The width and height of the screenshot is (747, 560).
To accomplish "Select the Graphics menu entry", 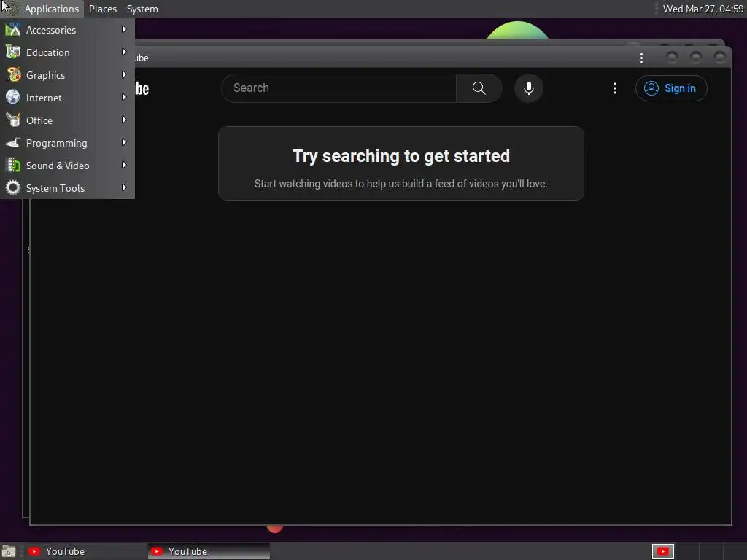I will [67, 75].
